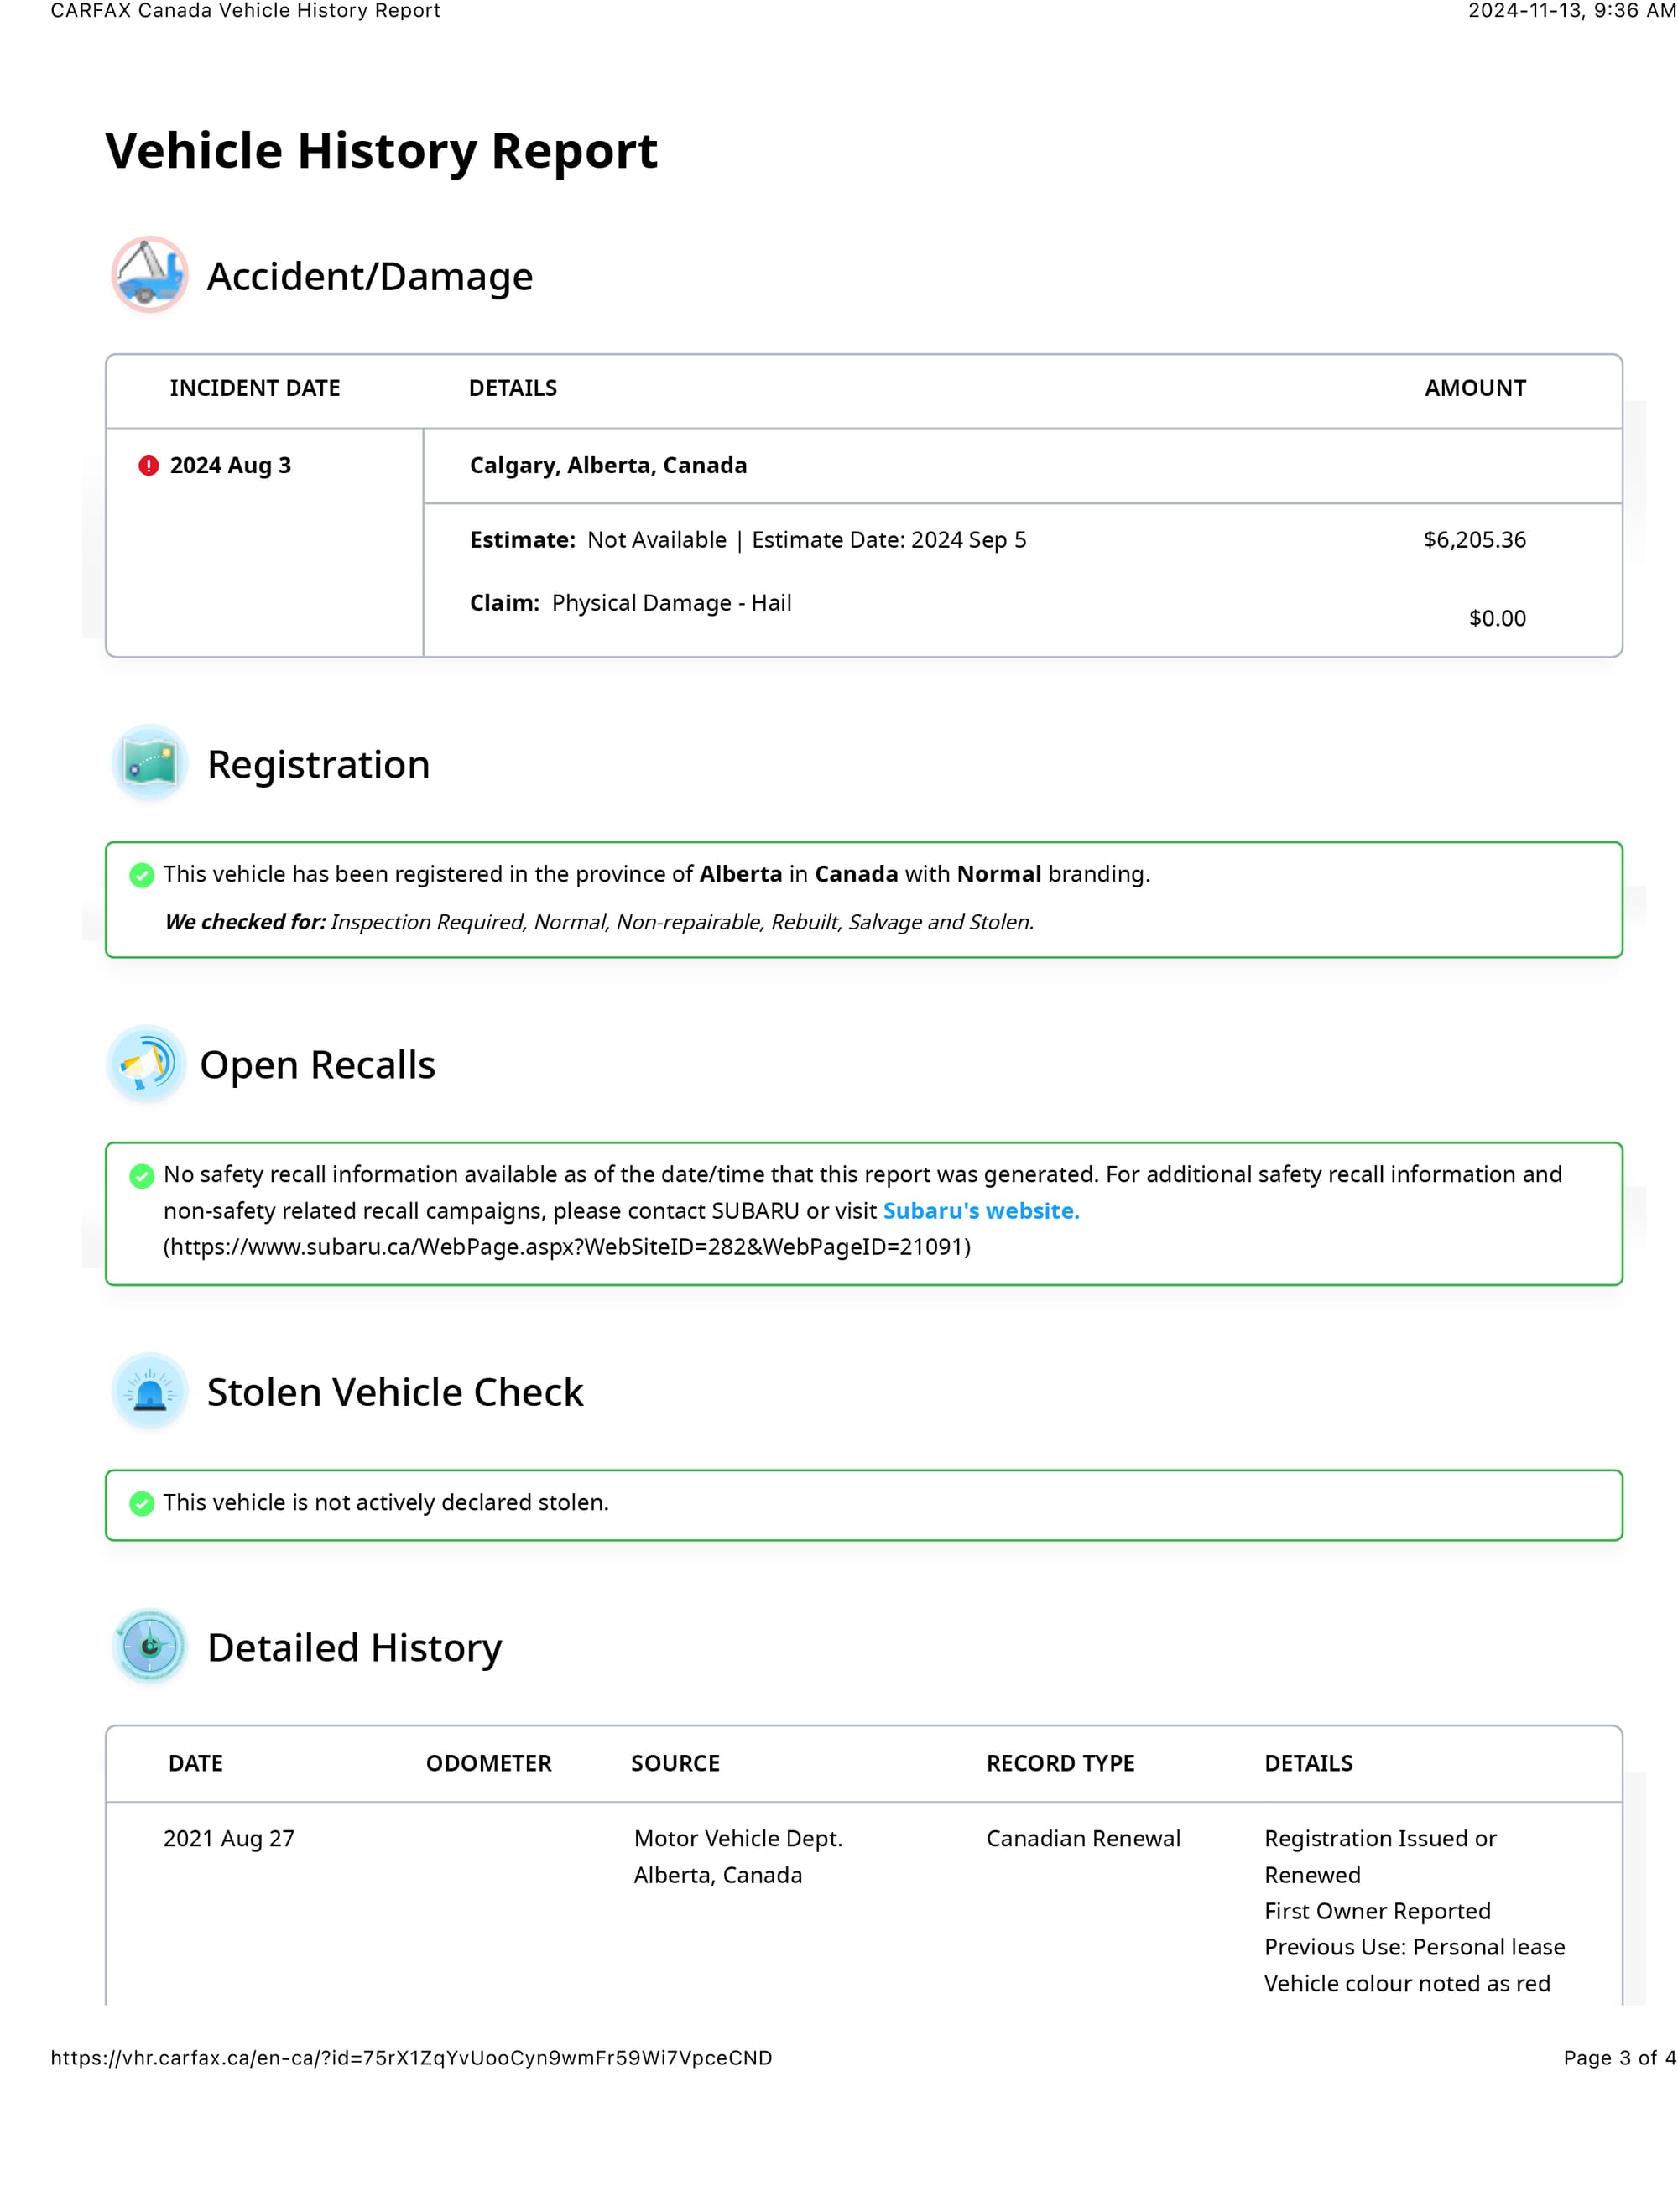Image resolution: width=1678 pixels, height=2186 pixels.
Task: Click the green checkmark in the Registration box
Action: click(142, 875)
